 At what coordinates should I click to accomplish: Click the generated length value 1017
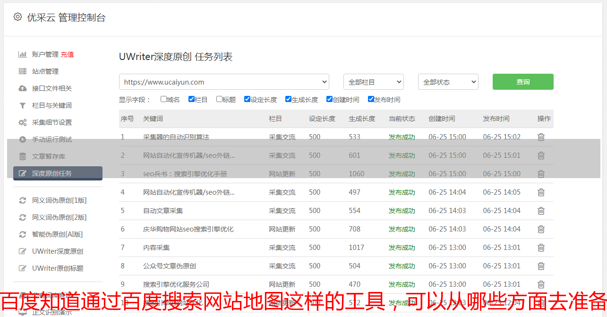click(x=357, y=248)
